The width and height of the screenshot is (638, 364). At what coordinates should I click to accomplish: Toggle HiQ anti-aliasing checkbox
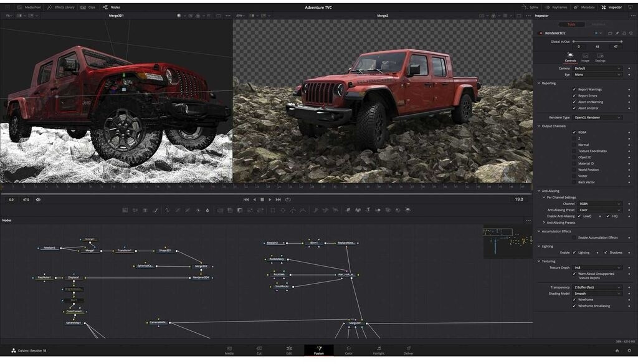tap(608, 216)
